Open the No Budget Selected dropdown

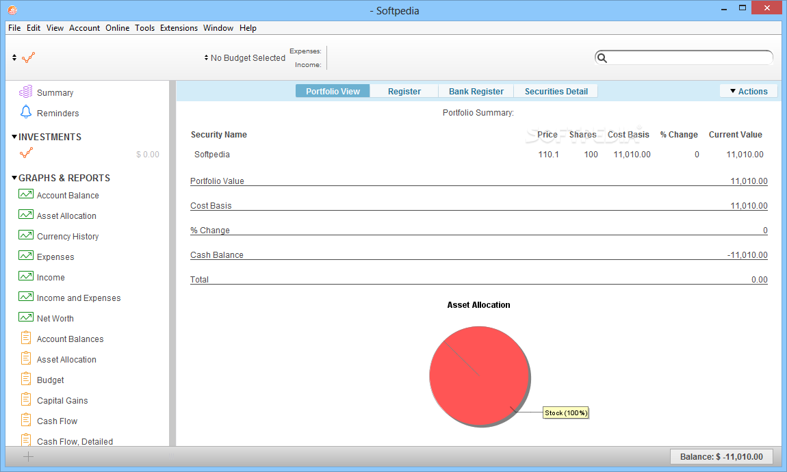pos(245,57)
